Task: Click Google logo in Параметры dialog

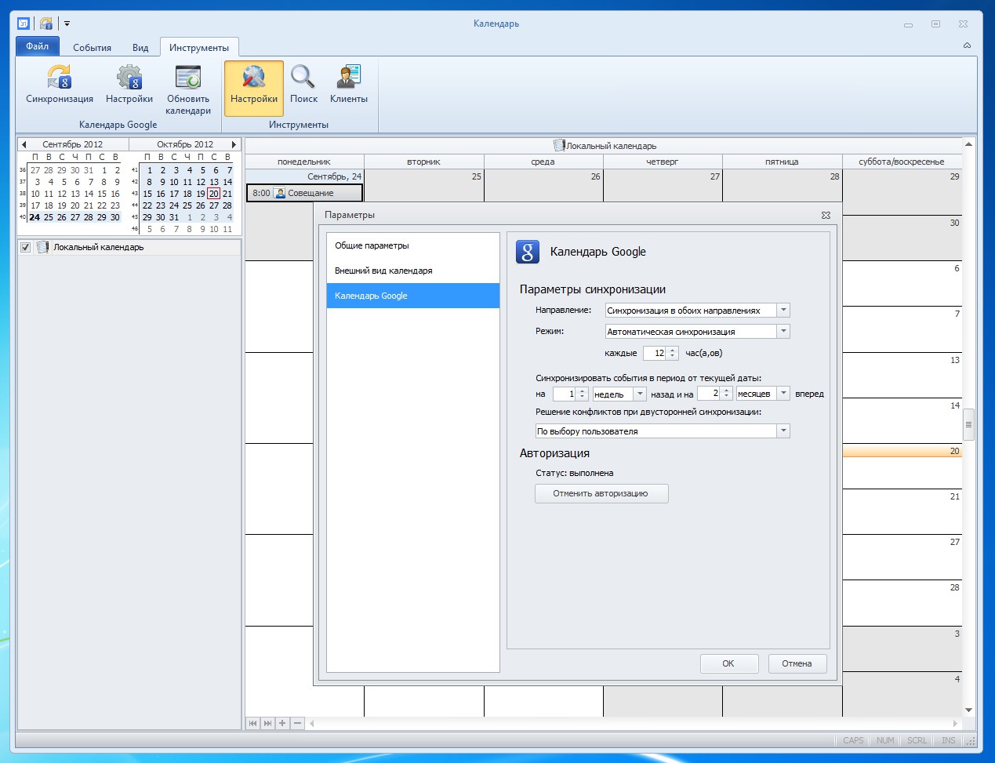Action: [x=528, y=252]
